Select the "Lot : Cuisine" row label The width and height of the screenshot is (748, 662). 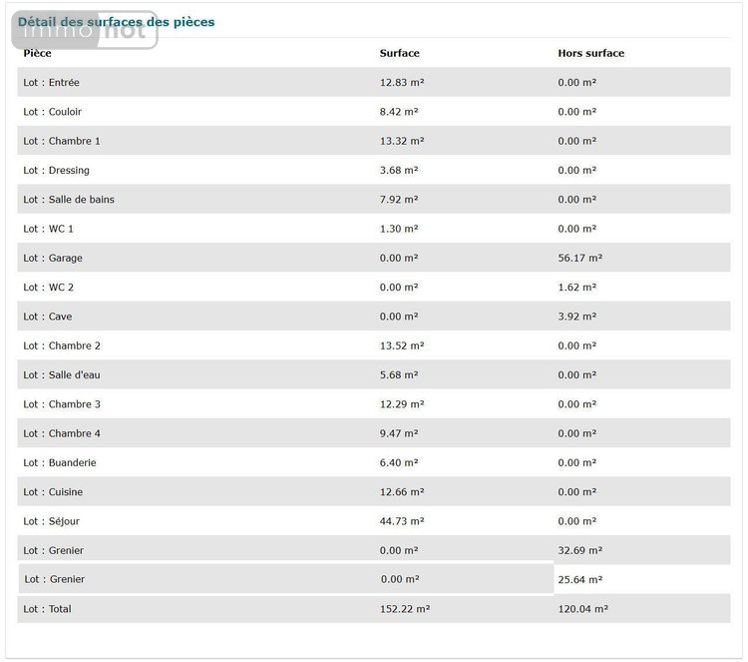coord(54,492)
